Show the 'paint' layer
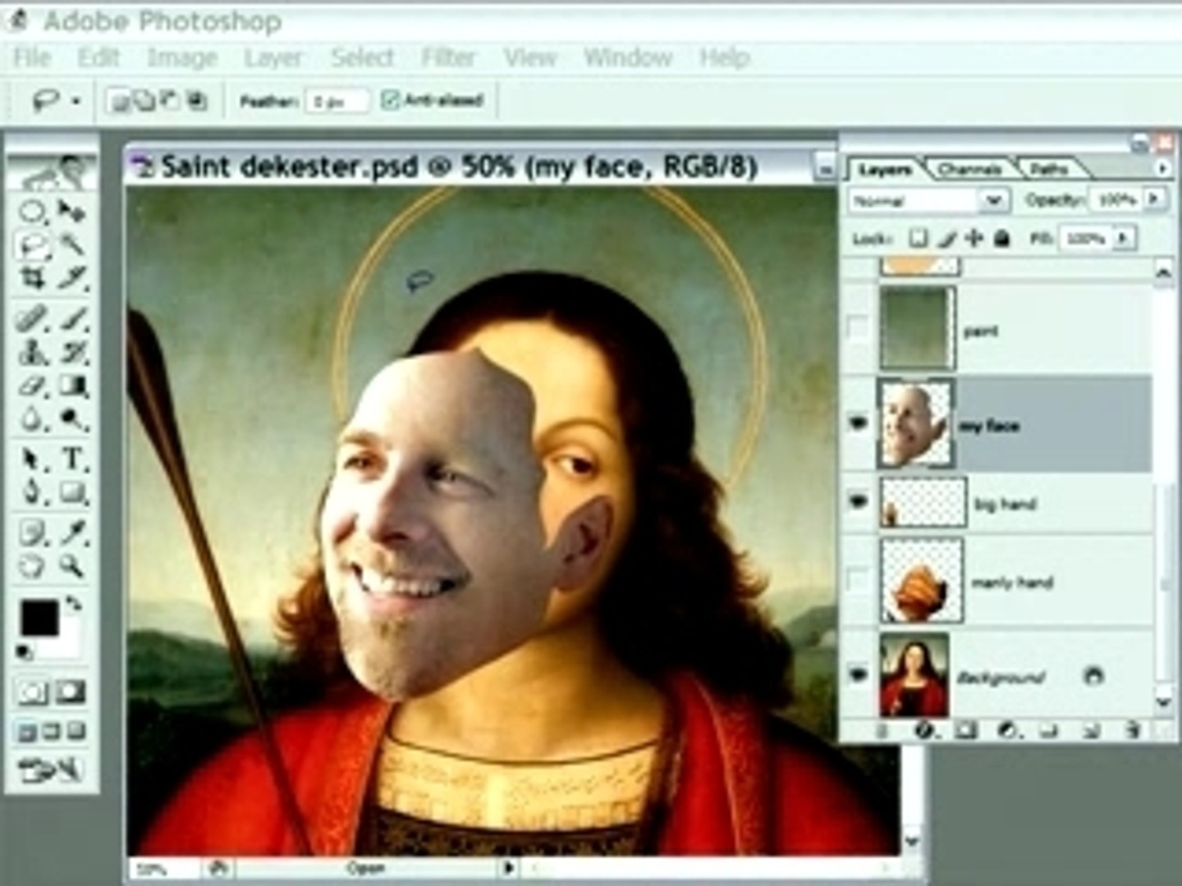Image resolution: width=1182 pixels, height=886 pixels. tap(859, 329)
